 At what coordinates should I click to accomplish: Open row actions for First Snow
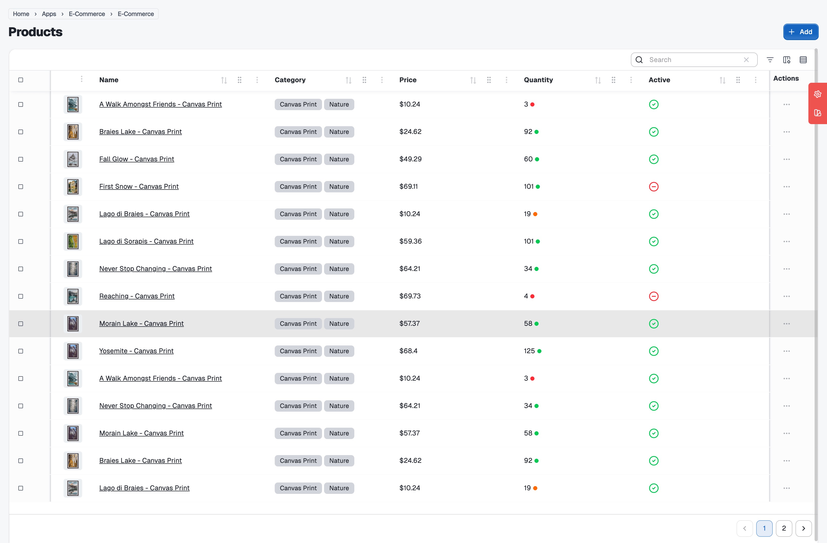point(786,187)
